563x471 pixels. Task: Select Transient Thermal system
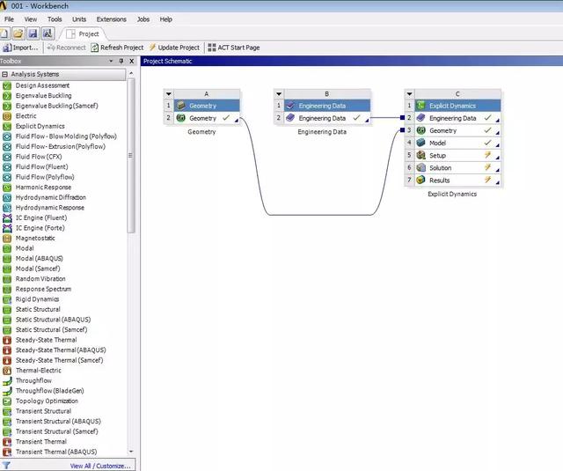click(41, 442)
